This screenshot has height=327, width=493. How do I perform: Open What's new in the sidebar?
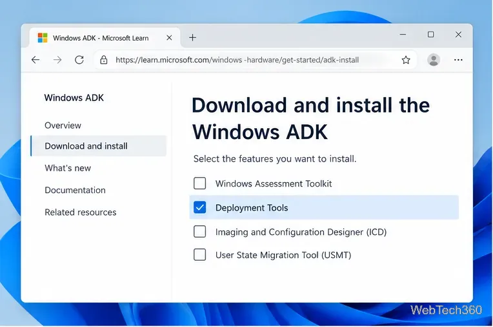coord(68,168)
